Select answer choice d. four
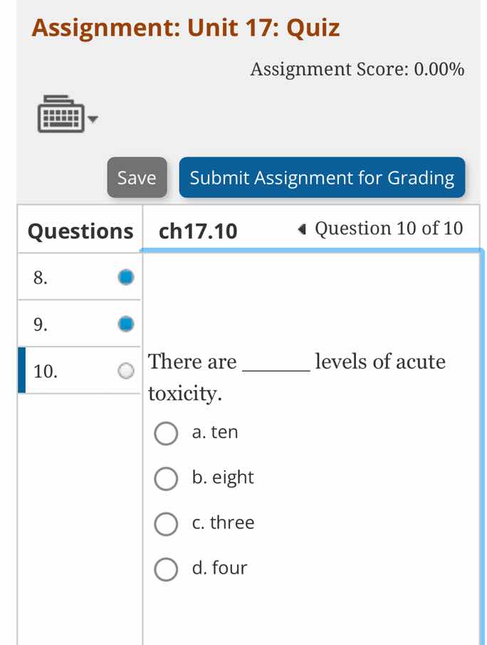The image size is (487, 645). [166, 570]
